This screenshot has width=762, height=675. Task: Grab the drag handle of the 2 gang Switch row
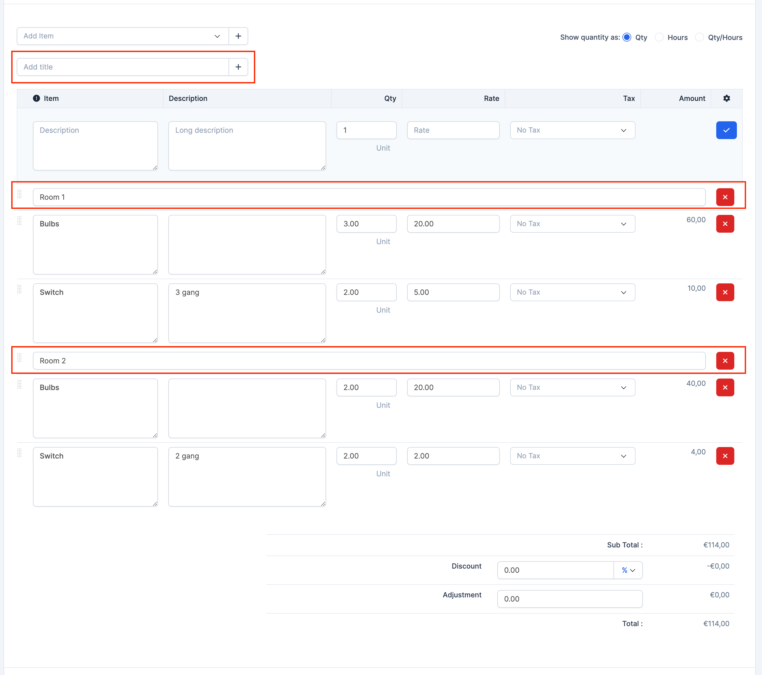tap(20, 453)
